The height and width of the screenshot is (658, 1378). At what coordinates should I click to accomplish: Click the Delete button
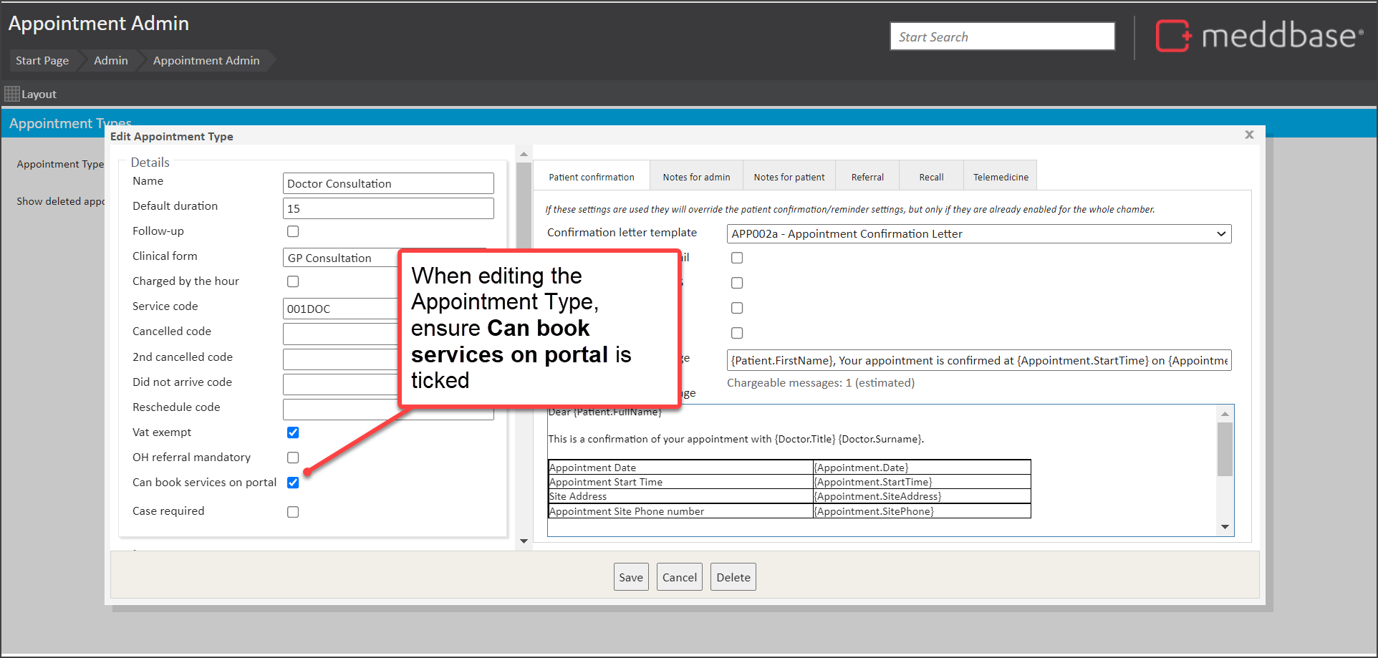tap(733, 577)
